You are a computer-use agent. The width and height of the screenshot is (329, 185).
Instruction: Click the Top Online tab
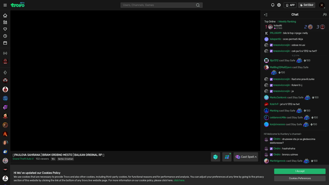[270, 22]
